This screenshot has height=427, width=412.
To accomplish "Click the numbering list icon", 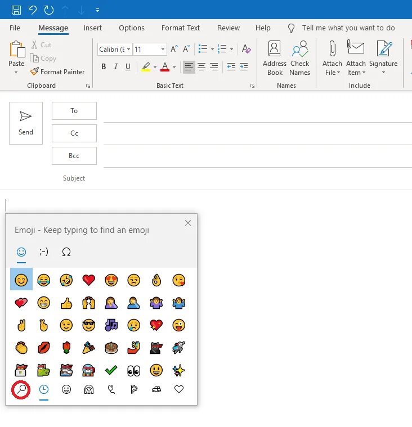I will tap(222, 49).
